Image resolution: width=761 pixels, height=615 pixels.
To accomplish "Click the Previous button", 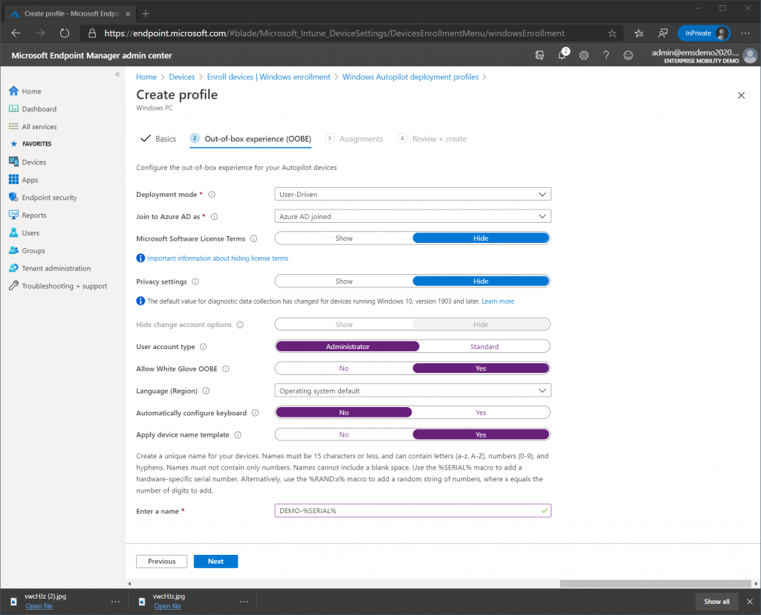I will (x=161, y=562).
